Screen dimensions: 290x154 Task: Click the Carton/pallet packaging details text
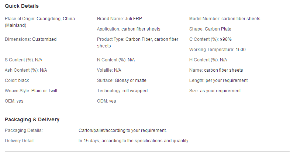point(122,130)
